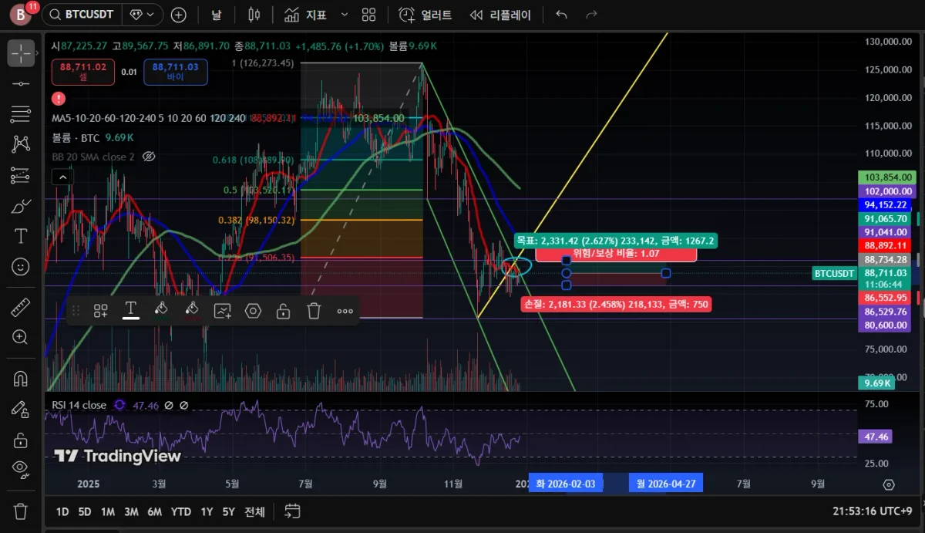Select the crosshair cursor tool
This screenshot has height=533, width=925.
pyautogui.click(x=21, y=53)
